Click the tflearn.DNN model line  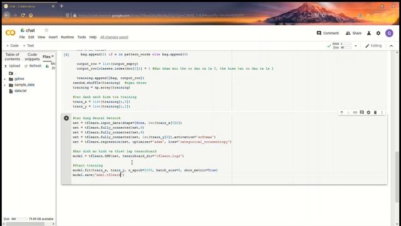click(128, 156)
